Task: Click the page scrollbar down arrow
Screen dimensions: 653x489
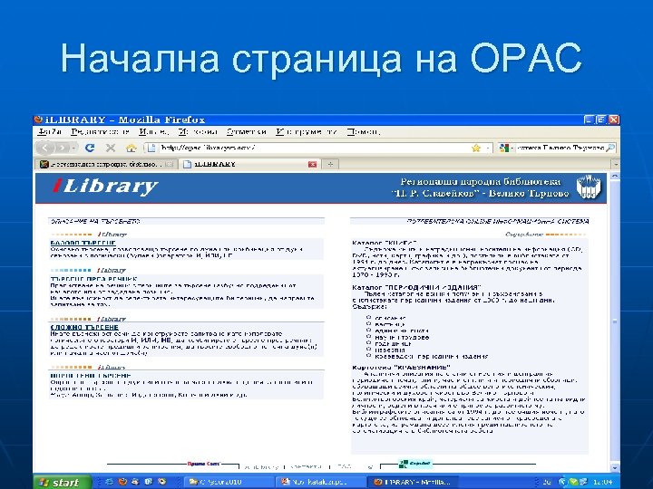Action: (615, 468)
